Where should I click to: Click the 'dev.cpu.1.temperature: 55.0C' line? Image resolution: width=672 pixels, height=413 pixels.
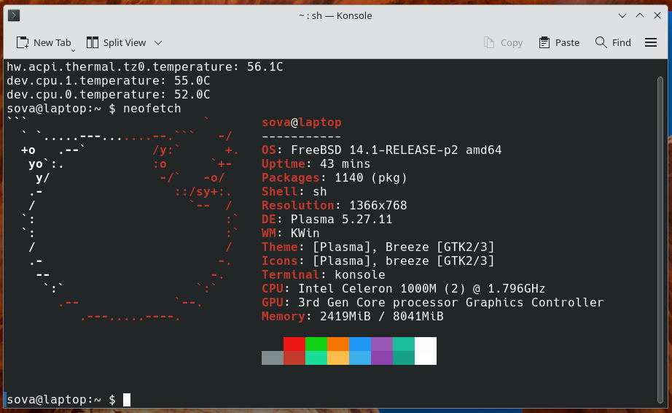point(109,80)
